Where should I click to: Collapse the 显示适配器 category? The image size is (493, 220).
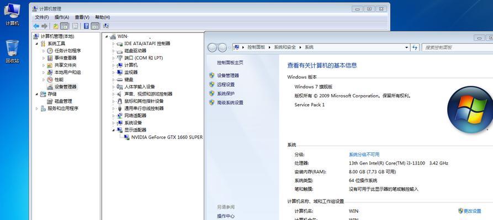pos(114,130)
